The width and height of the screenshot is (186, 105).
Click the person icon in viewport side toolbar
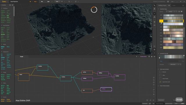[154, 9]
